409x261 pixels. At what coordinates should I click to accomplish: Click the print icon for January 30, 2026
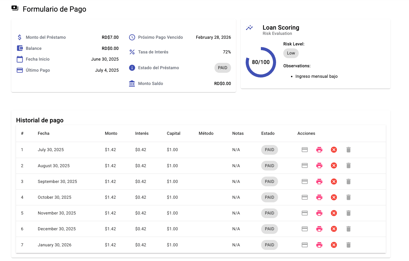pos(319,245)
